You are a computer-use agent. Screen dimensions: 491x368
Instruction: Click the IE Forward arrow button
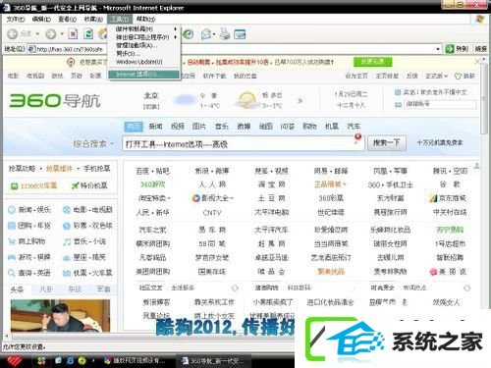tap(51, 33)
